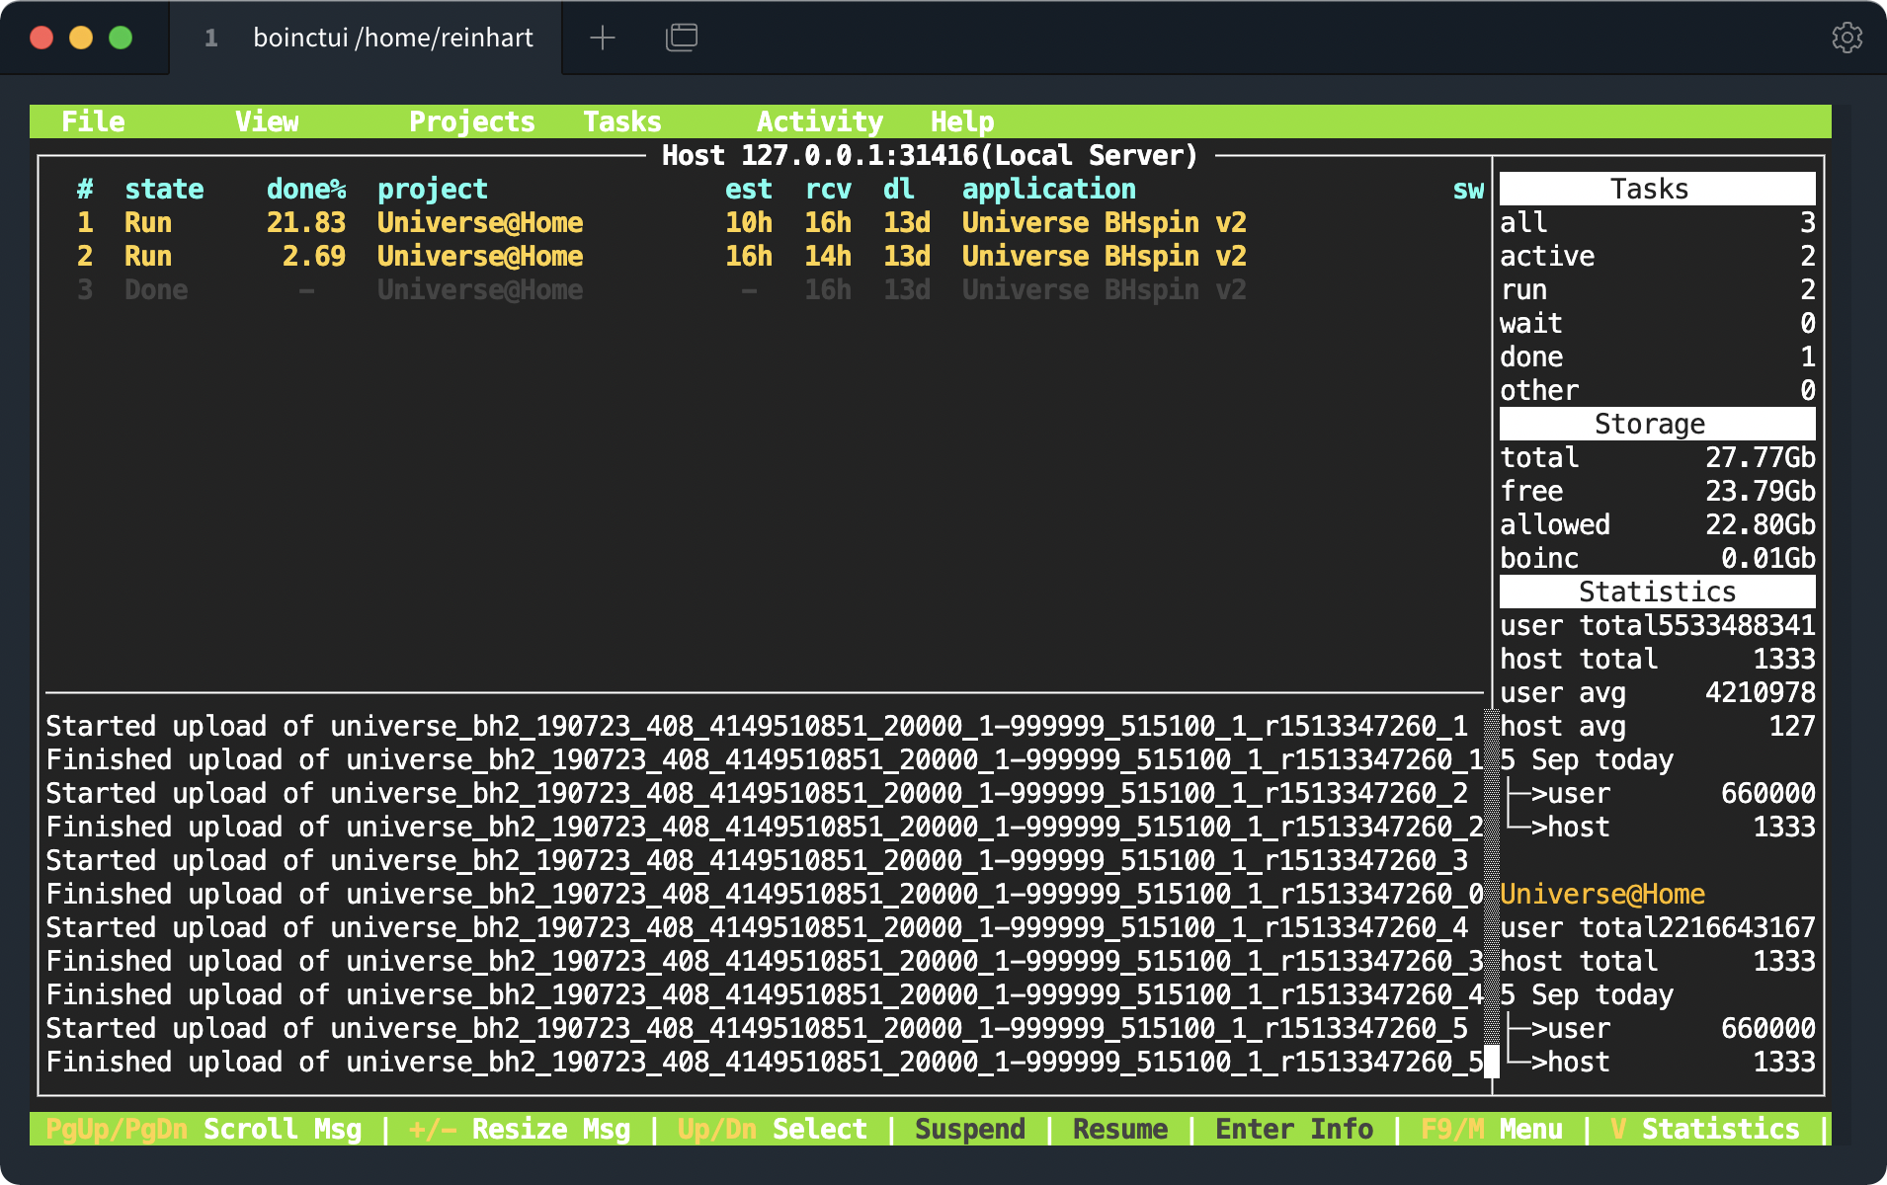Click the V Statistics shortcut label
Image resolution: width=1887 pixels, height=1185 pixels.
click(x=1704, y=1129)
